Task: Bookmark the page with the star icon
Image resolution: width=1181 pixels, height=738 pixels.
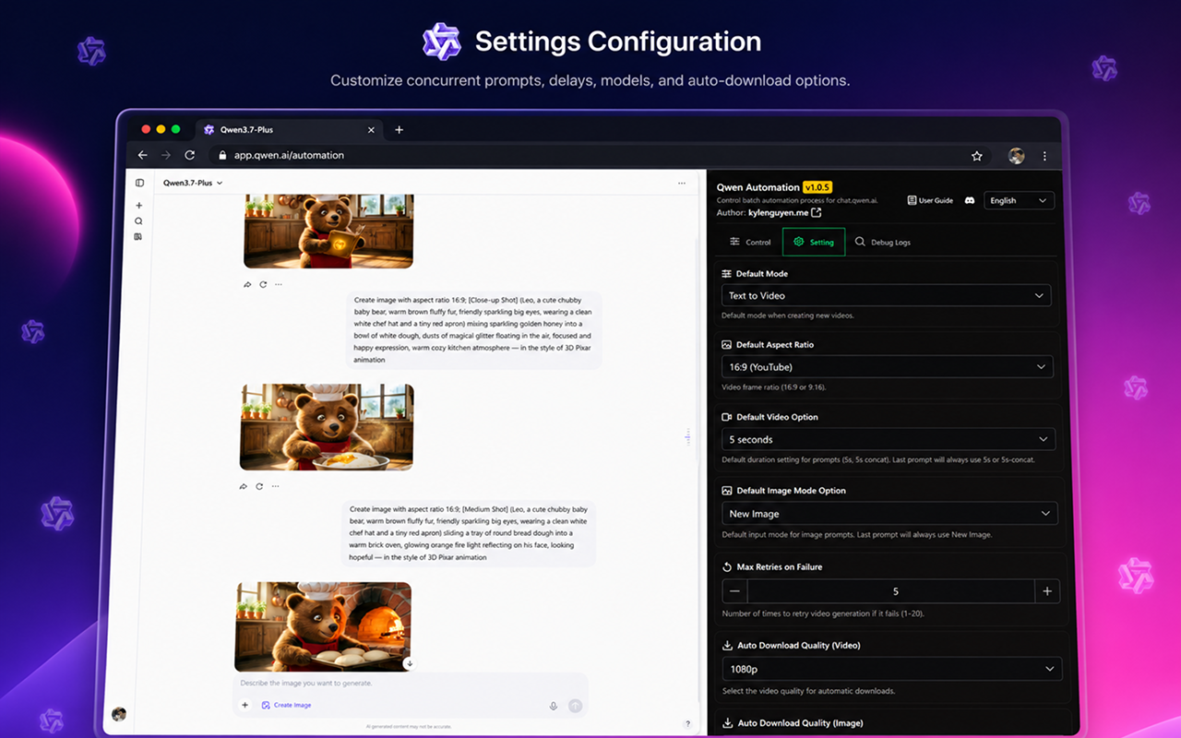Action: coord(977,156)
